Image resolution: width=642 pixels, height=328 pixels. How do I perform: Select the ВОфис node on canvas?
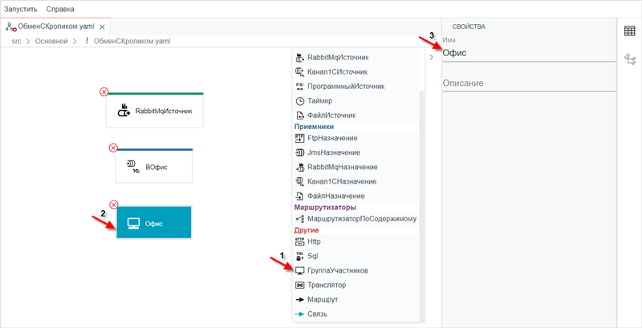[x=154, y=166]
